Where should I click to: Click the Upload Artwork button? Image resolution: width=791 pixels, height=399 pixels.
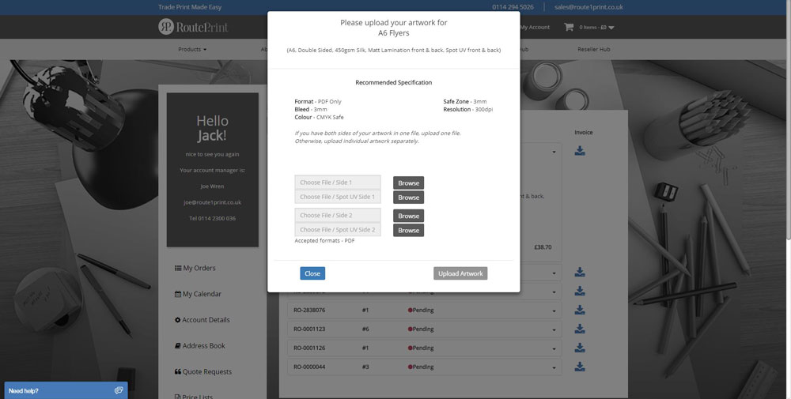(460, 273)
